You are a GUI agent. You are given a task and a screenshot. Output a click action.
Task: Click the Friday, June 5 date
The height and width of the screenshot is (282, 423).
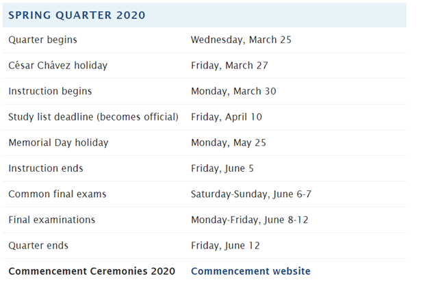[223, 168]
